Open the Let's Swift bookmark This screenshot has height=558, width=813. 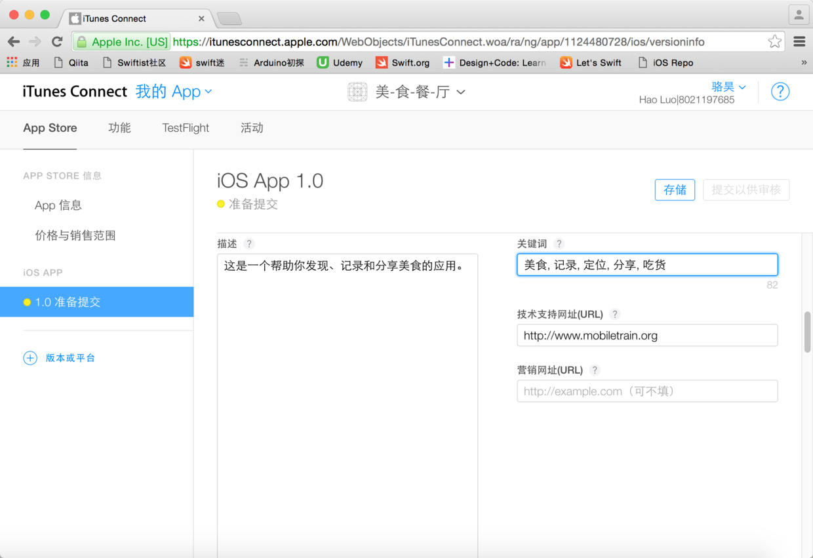pyautogui.click(x=591, y=63)
